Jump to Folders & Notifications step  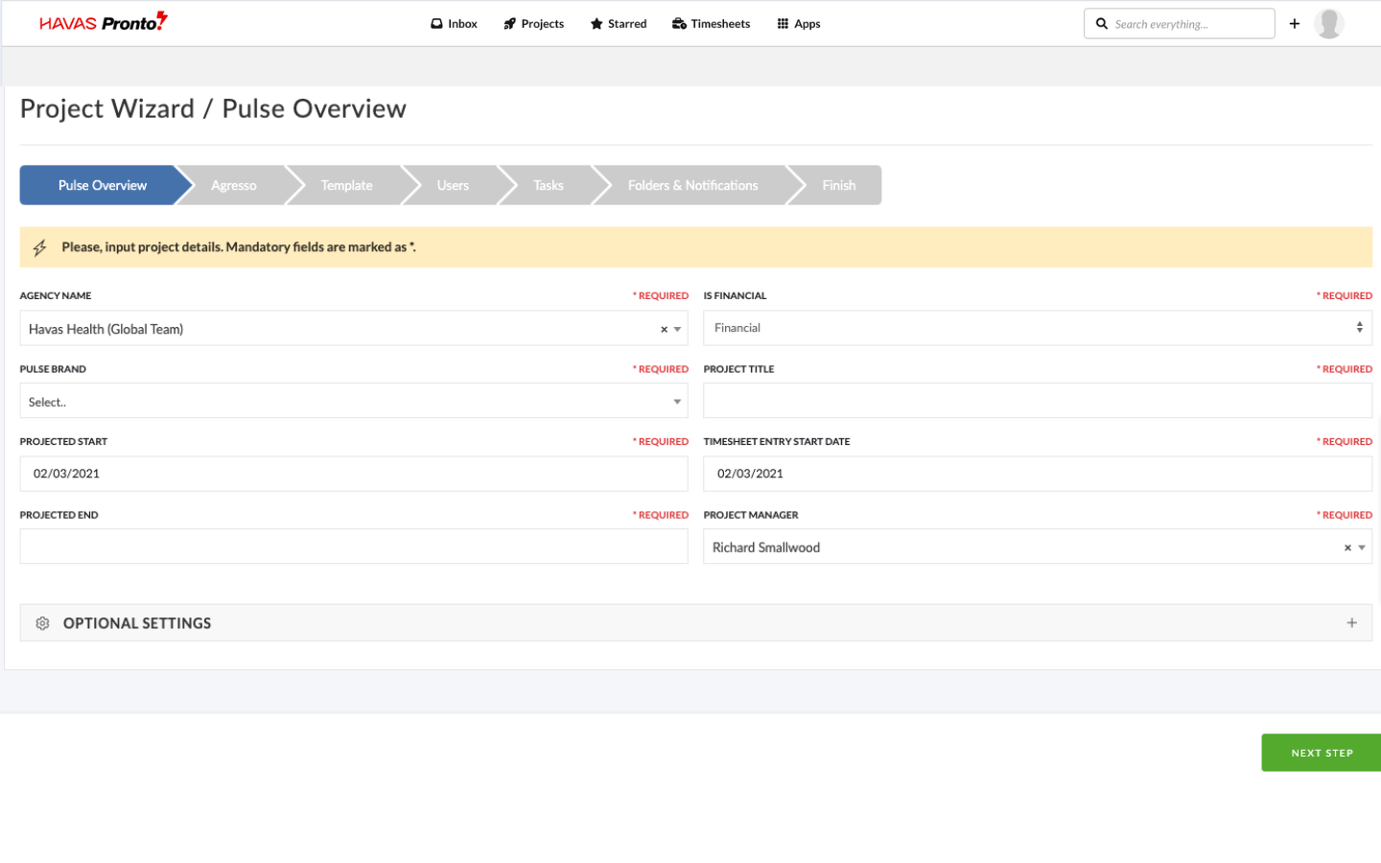[x=692, y=185]
